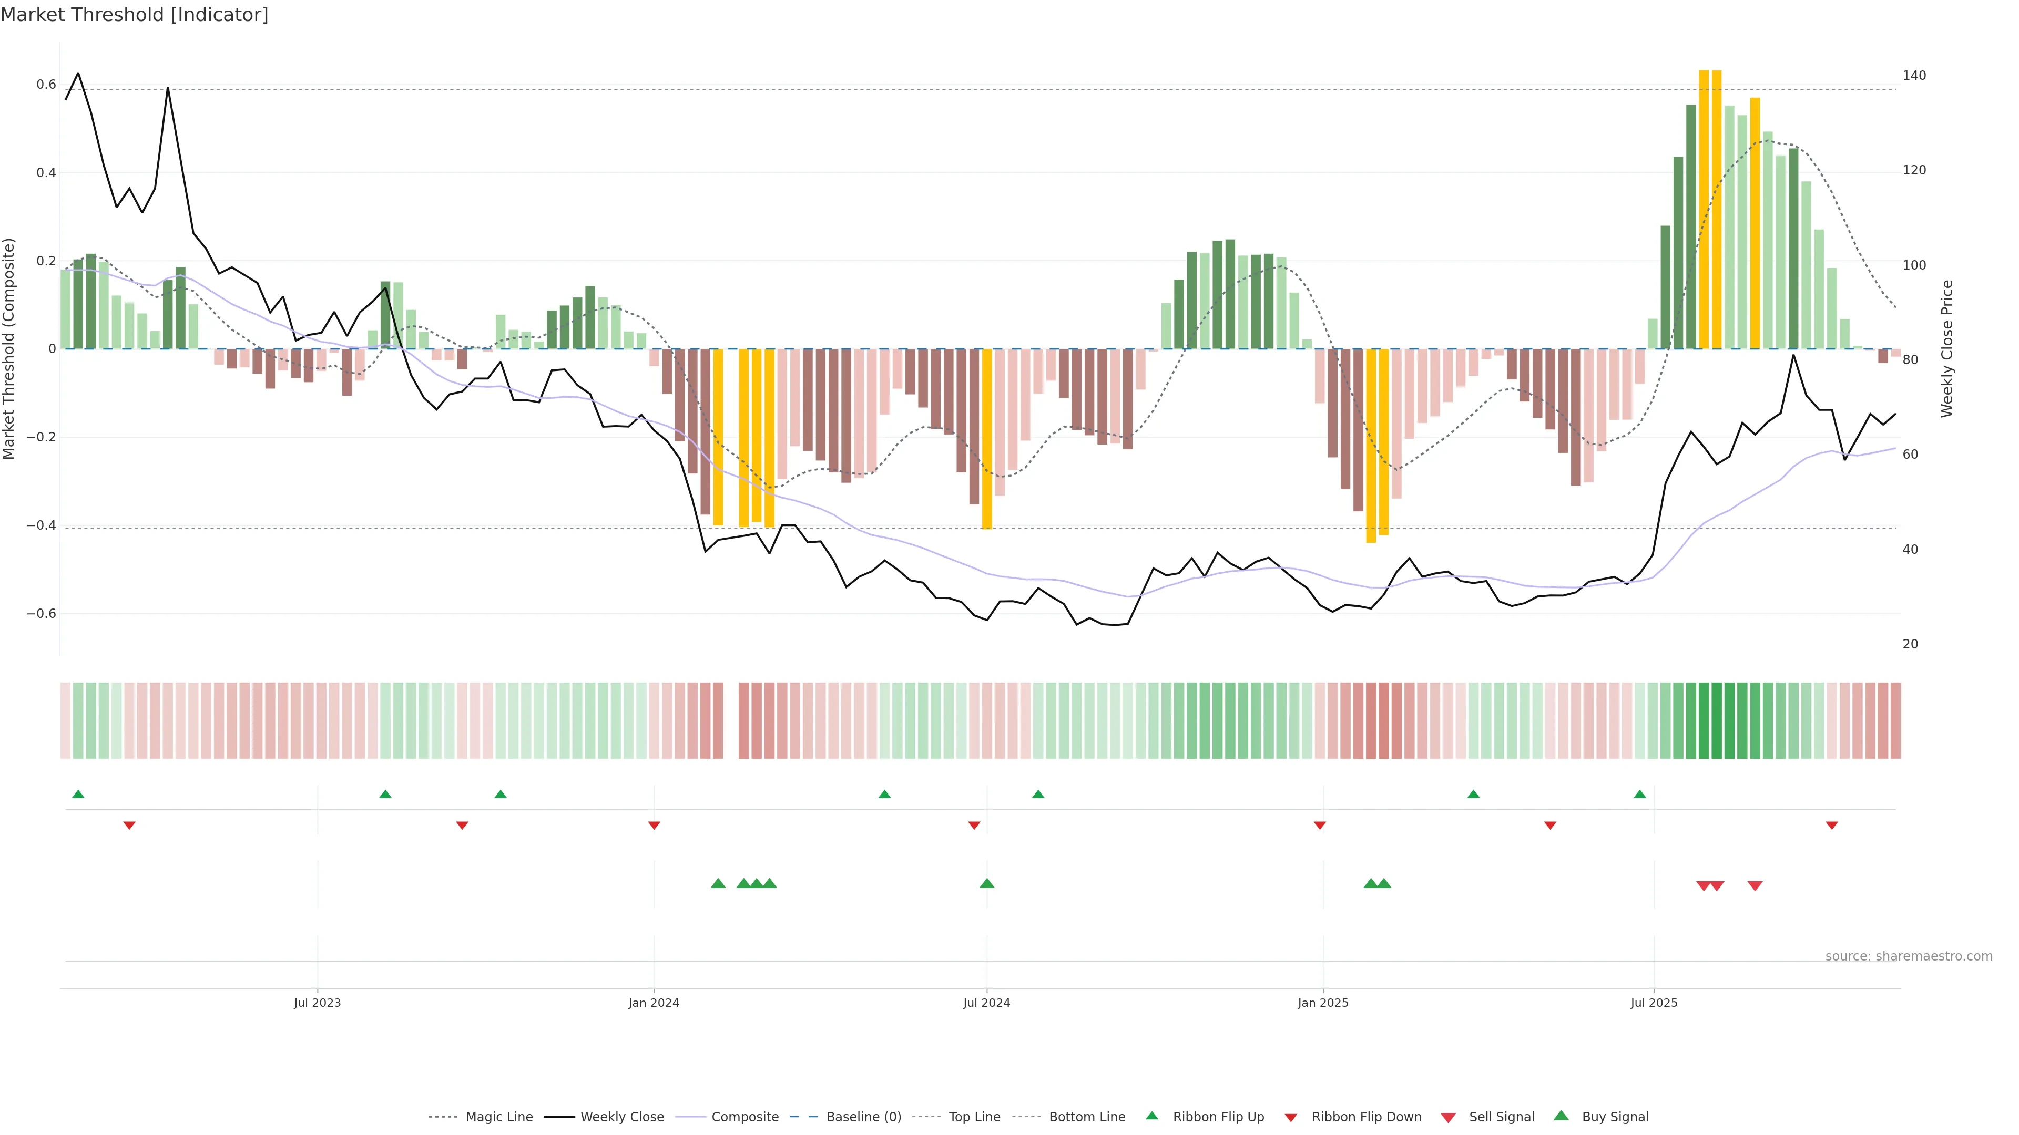Click the Ribbon Flip Down marker at Jan 2024

click(x=654, y=825)
